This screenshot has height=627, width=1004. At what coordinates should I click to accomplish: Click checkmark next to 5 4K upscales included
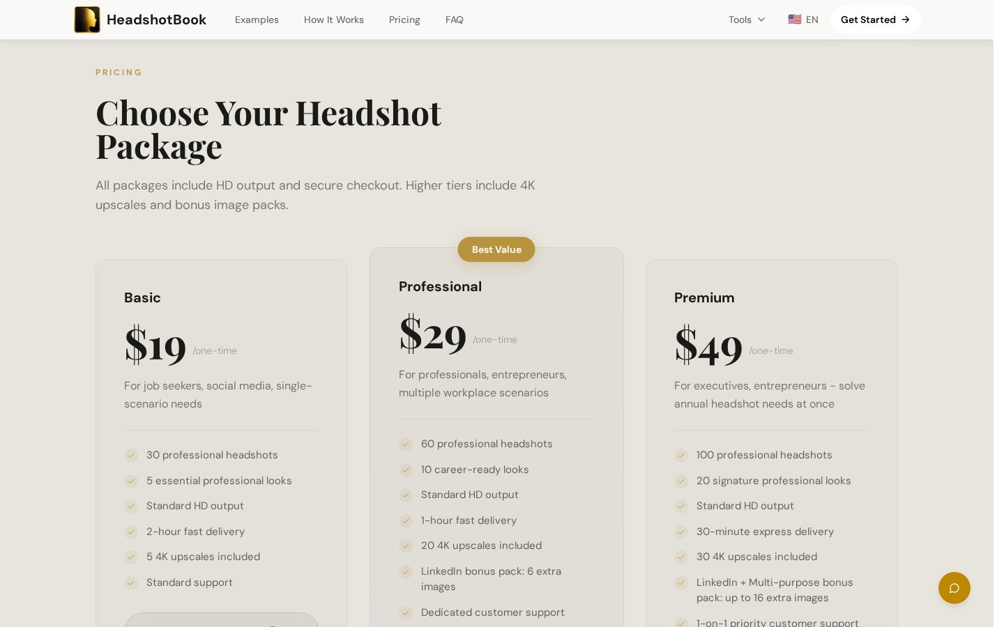[x=131, y=557]
